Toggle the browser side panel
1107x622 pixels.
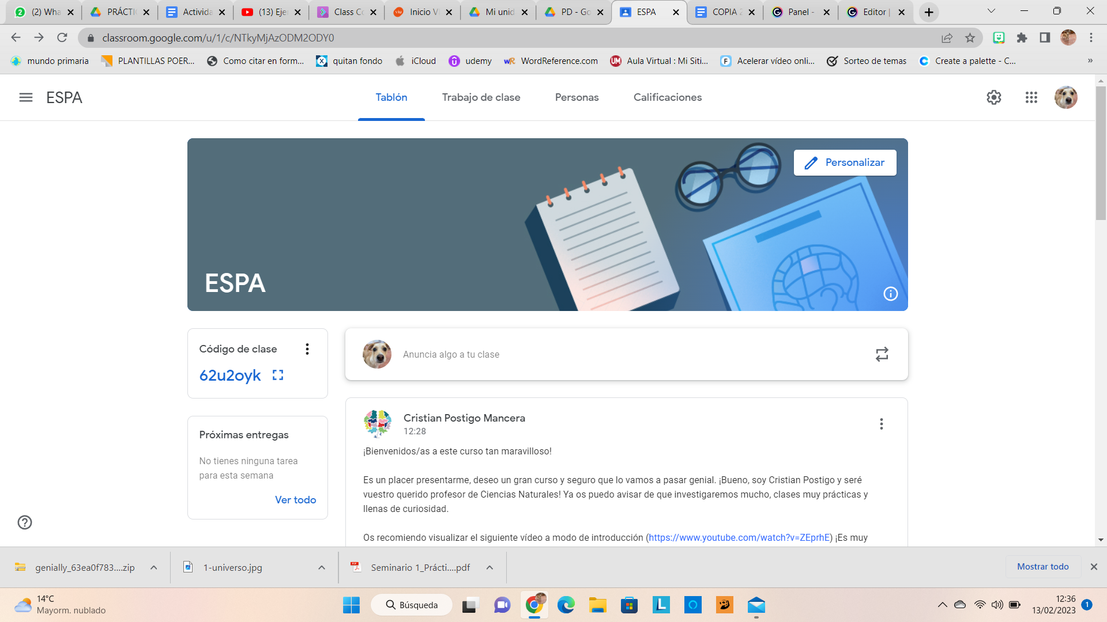1045,38
